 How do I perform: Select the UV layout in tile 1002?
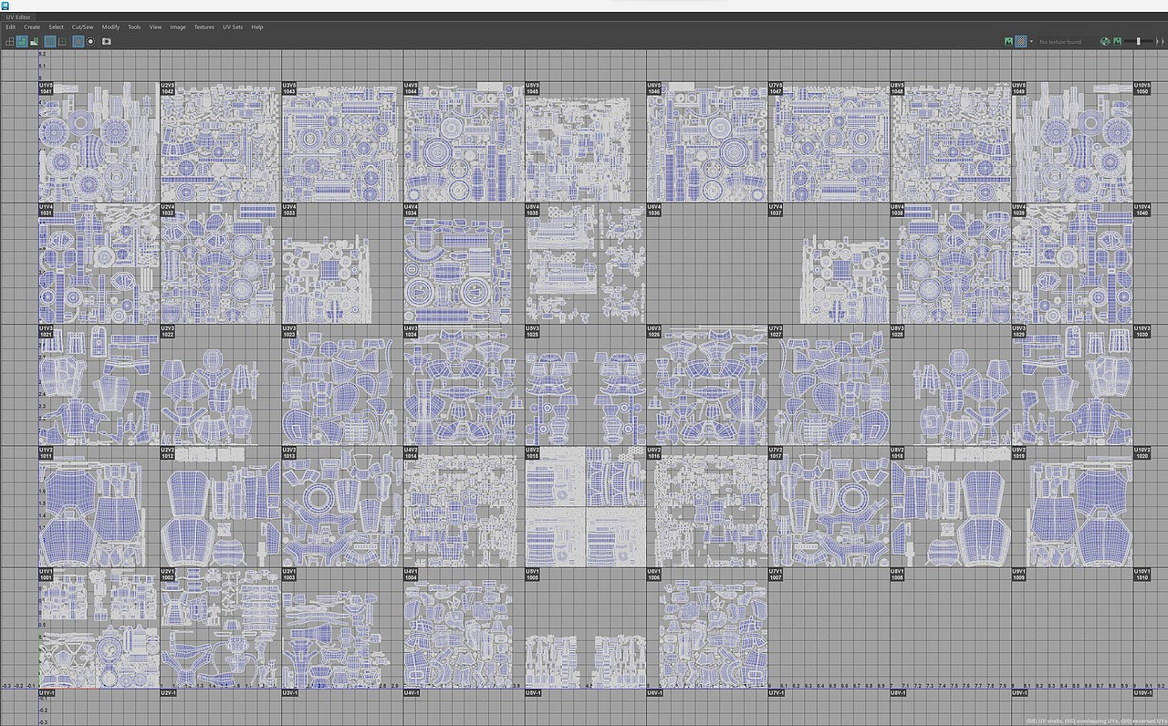pos(221,628)
